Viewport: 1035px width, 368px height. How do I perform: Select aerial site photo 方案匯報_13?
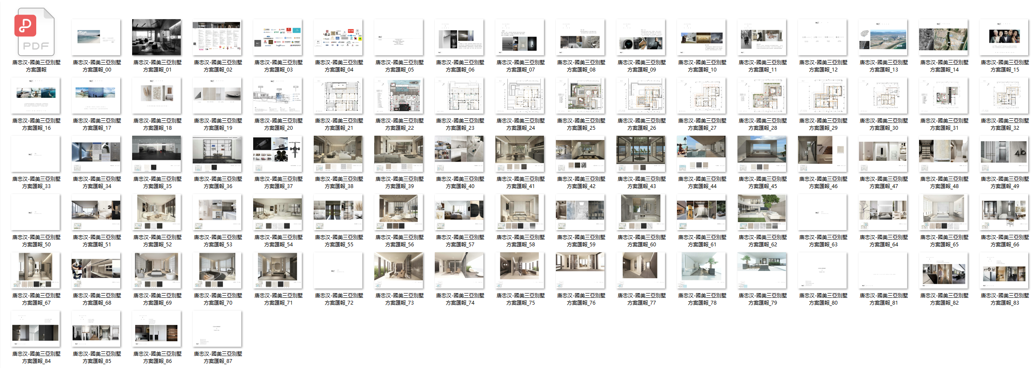click(883, 37)
